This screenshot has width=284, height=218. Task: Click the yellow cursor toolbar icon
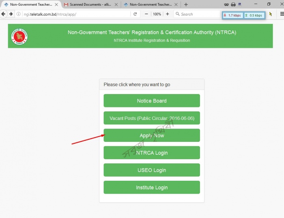coord(271,14)
